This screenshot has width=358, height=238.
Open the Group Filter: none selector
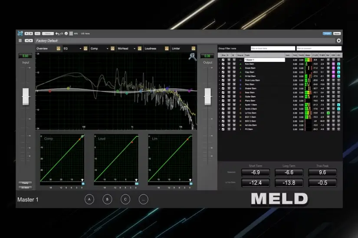pyautogui.click(x=227, y=48)
